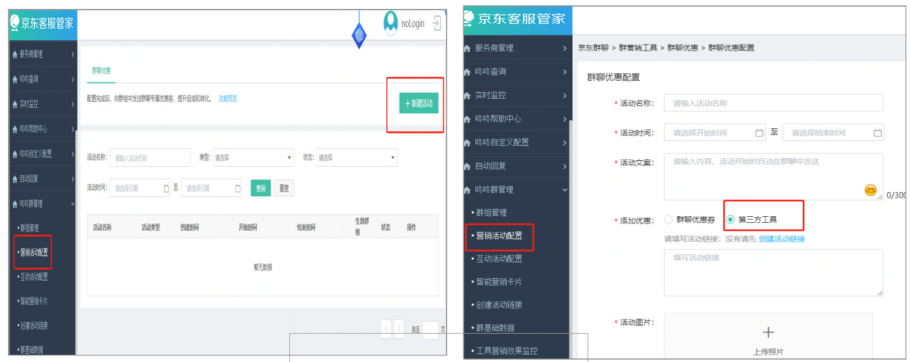The image size is (910, 362).
Task: Click the 活动名称 filter input in left screenshot
Action: 150,158
